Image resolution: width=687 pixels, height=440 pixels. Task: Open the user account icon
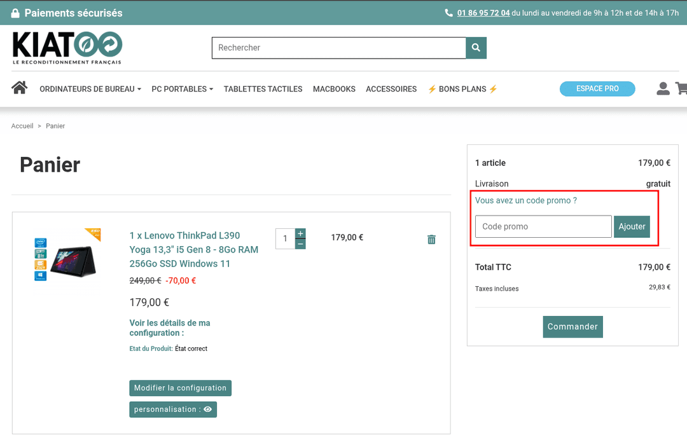(x=663, y=88)
